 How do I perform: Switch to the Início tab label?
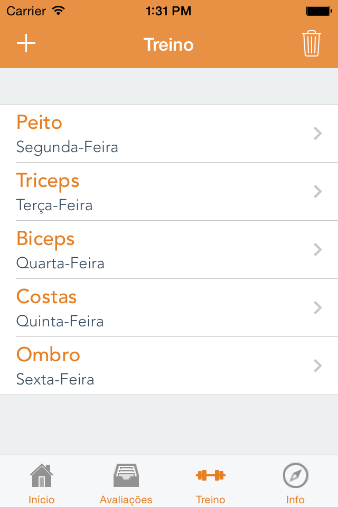(42, 500)
